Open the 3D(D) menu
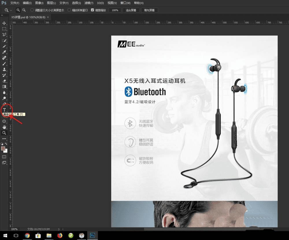This screenshot has height=240, width=289. pos(100,3)
